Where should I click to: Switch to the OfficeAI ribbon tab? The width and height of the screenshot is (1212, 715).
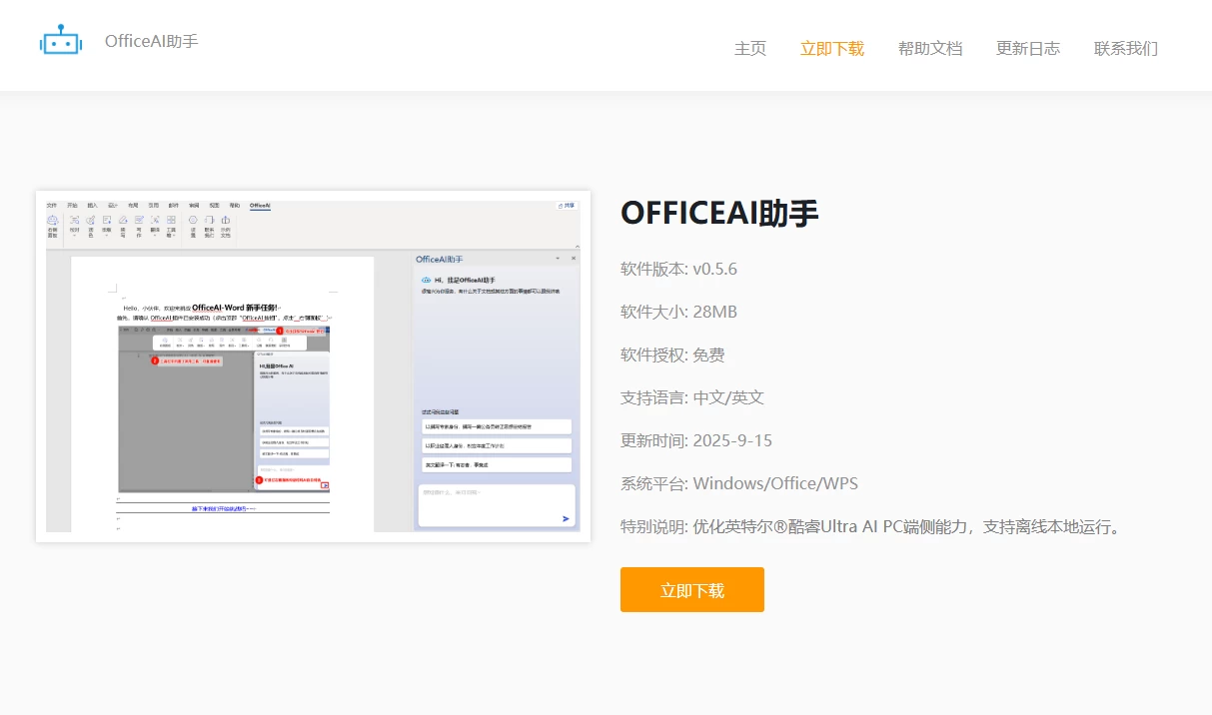(x=261, y=205)
